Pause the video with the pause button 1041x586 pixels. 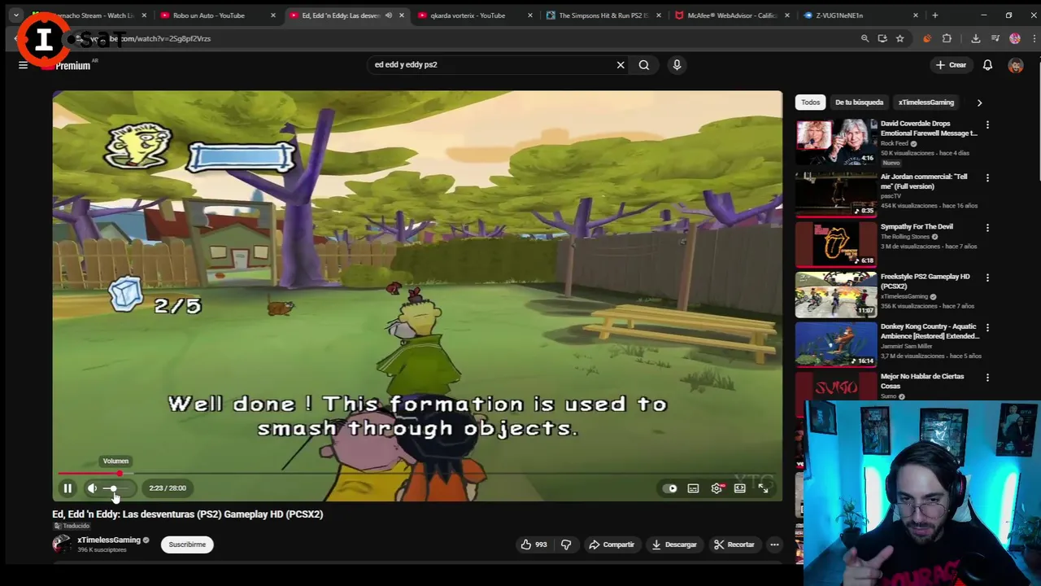click(68, 488)
